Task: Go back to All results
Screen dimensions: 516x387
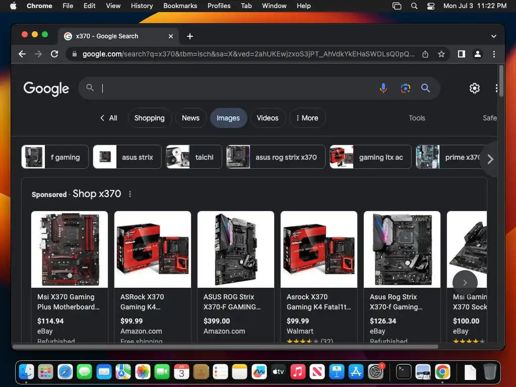Action: [109, 118]
